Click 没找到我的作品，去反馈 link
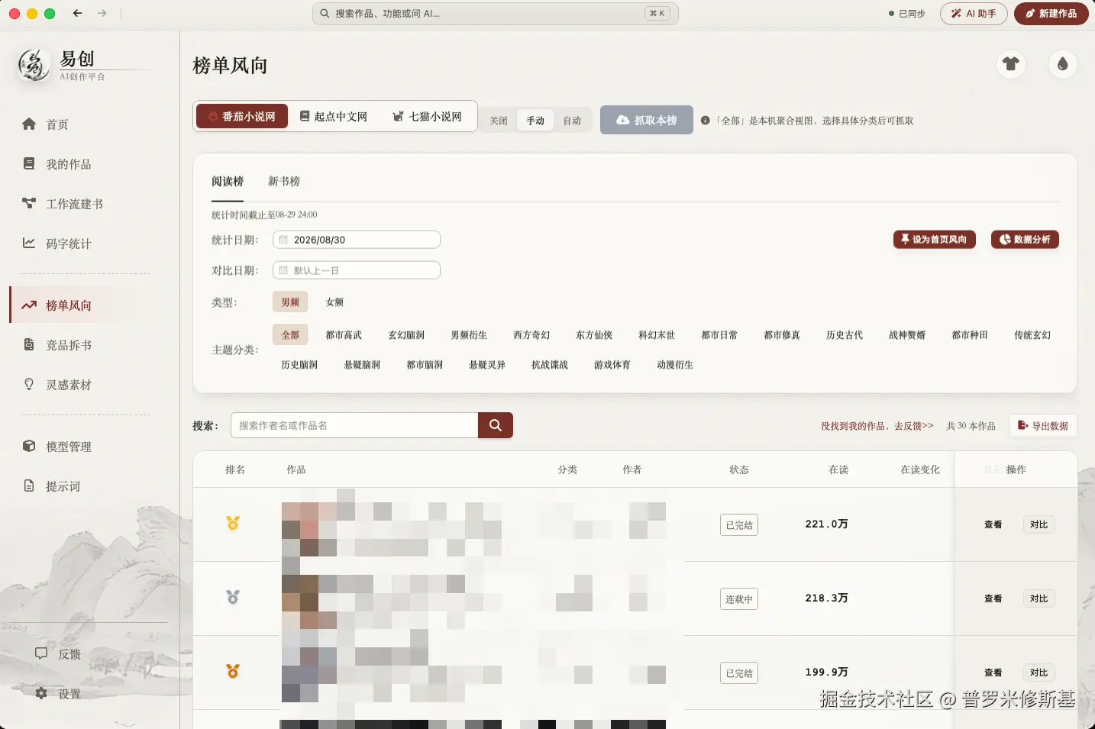Screen dimensions: 1095x729 pyautogui.click(x=877, y=426)
